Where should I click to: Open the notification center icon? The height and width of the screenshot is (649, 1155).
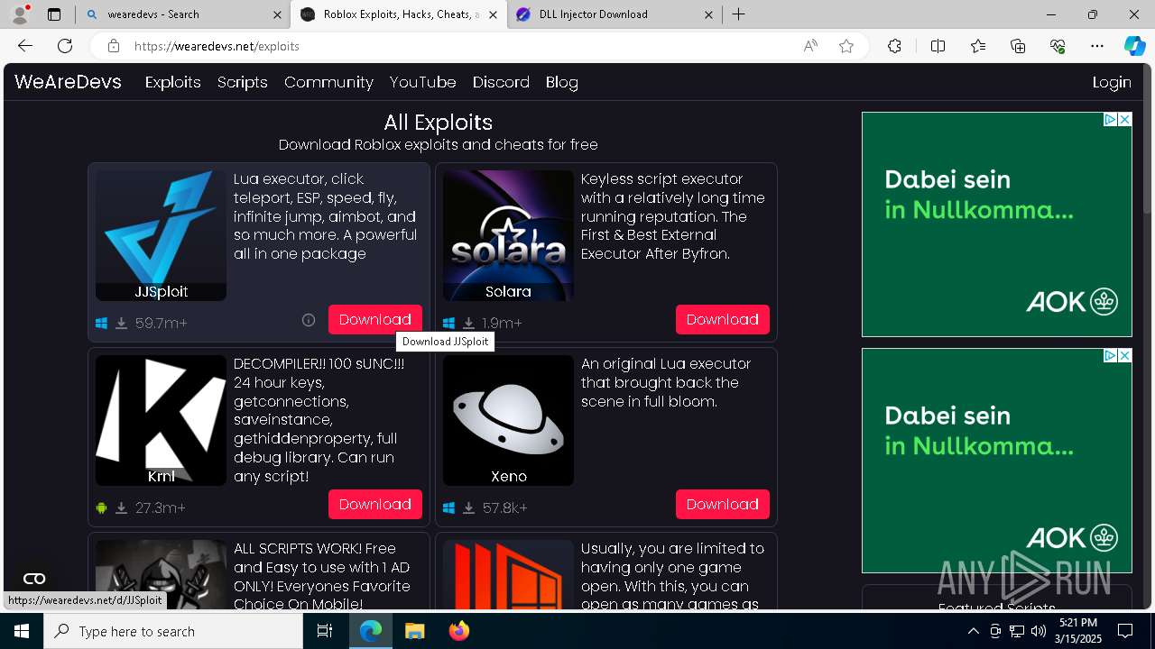click(1125, 631)
